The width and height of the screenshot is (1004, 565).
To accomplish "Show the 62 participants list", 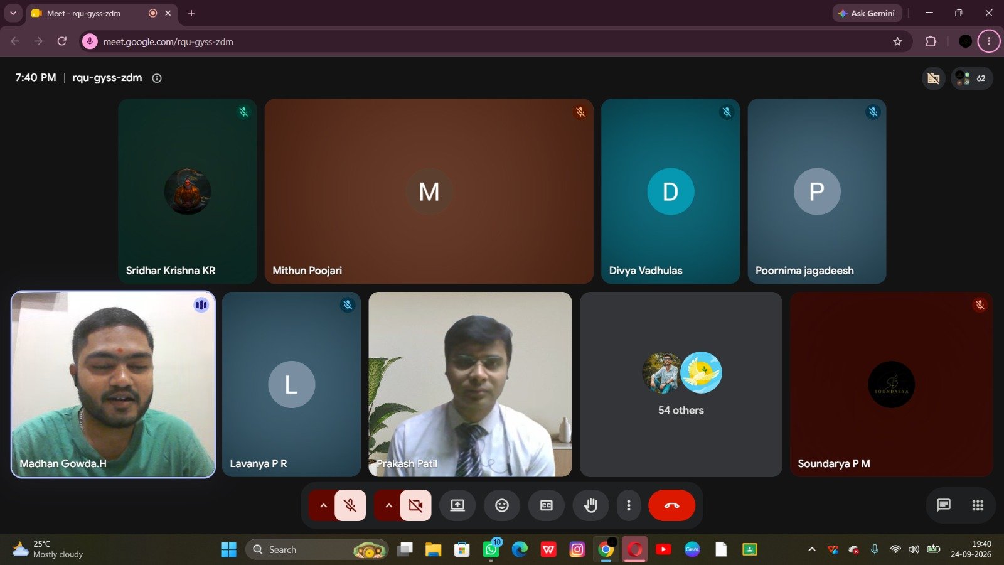I will 971,78.
